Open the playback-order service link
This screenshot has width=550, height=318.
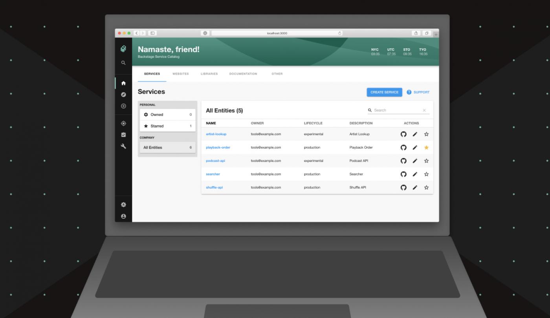pos(218,148)
